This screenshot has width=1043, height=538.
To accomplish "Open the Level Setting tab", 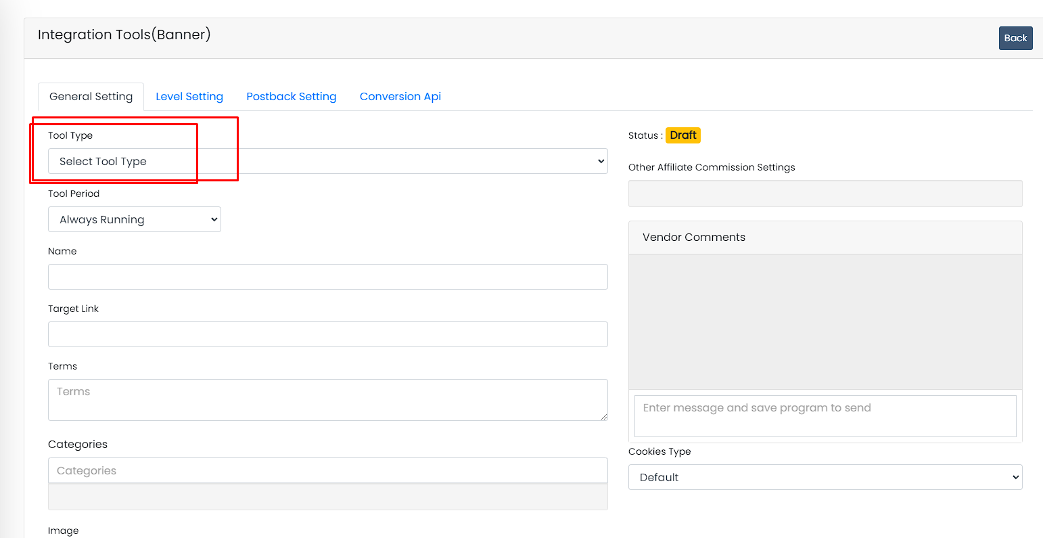I will 189,97.
